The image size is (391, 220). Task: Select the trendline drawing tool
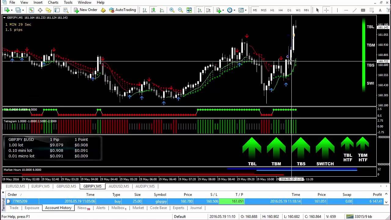(354, 10)
